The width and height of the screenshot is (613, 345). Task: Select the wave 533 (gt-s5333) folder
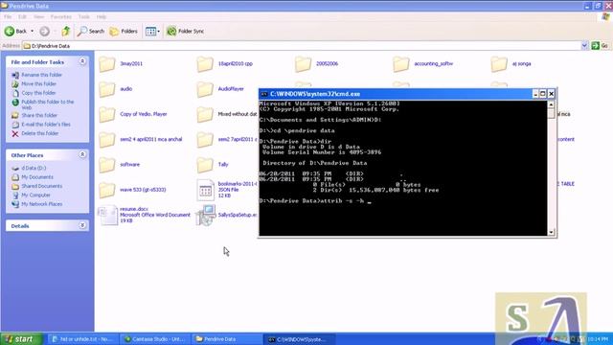(x=132, y=190)
